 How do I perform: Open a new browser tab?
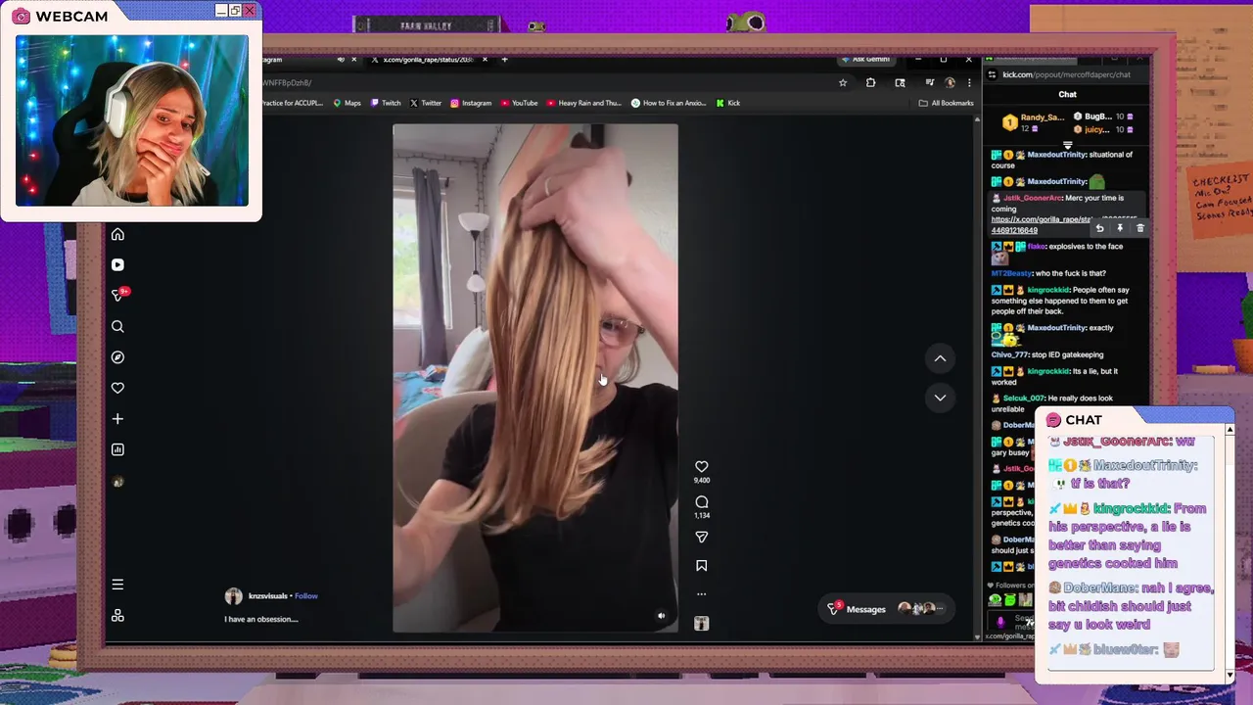[x=504, y=60]
